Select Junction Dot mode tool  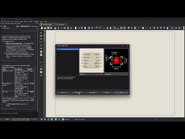click(41, 39)
